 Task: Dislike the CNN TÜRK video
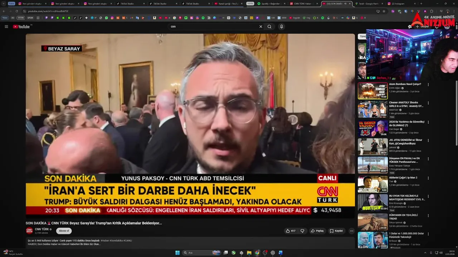tap(302, 231)
